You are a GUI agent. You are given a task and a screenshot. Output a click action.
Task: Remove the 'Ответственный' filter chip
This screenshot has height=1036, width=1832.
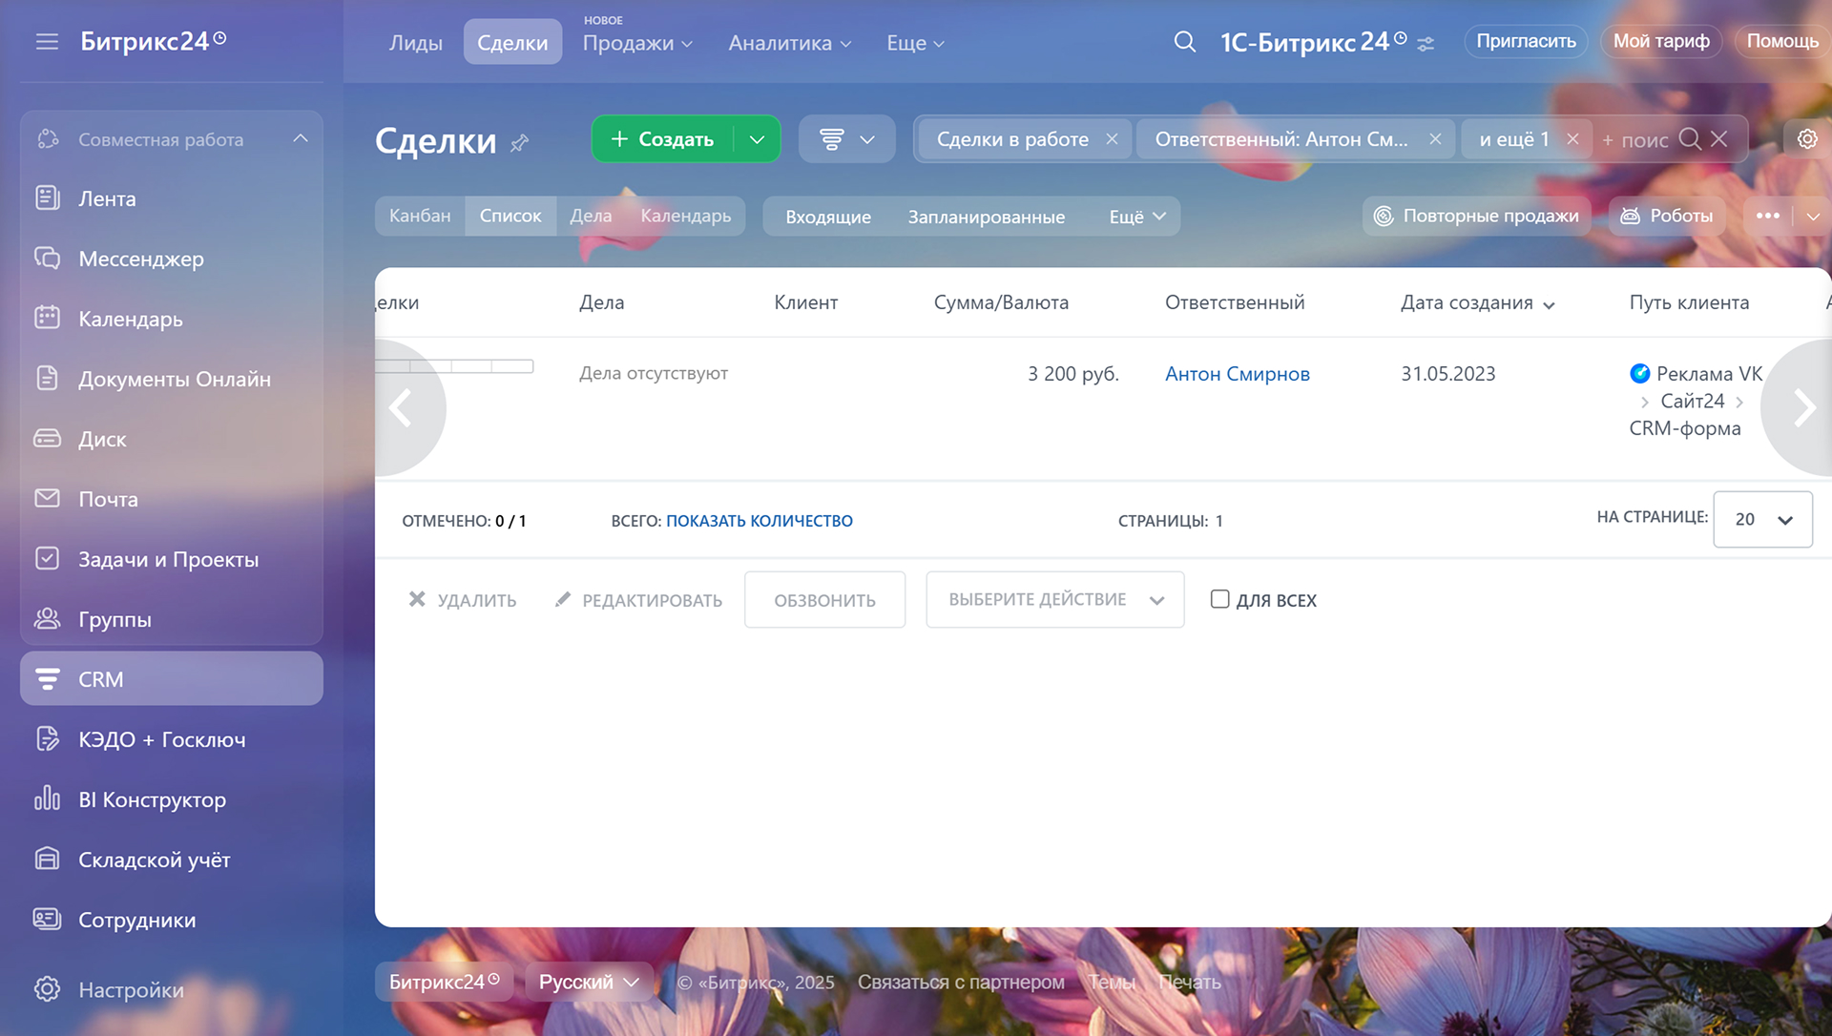1435,139
